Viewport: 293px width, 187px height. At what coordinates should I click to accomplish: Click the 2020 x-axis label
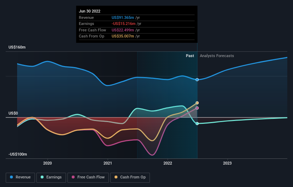click(47, 163)
